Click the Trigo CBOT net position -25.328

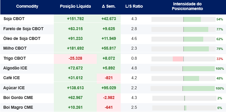tap(75, 59)
